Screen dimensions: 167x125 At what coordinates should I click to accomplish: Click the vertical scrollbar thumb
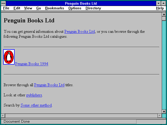(164, 18)
